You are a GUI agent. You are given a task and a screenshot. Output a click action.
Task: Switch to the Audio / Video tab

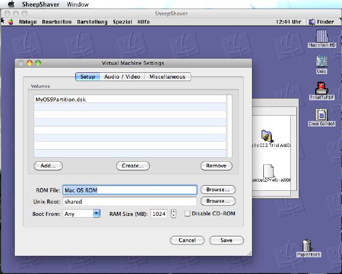pyautogui.click(x=122, y=77)
